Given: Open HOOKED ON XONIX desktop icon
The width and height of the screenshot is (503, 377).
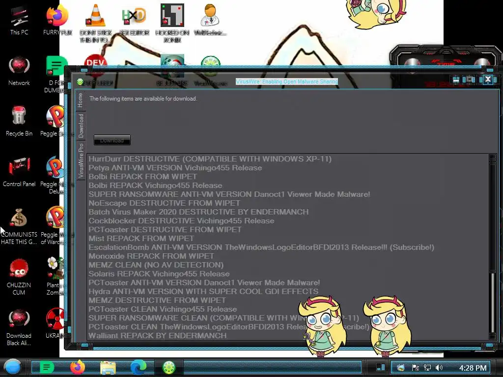Looking at the screenshot, I should coord(172,23).
